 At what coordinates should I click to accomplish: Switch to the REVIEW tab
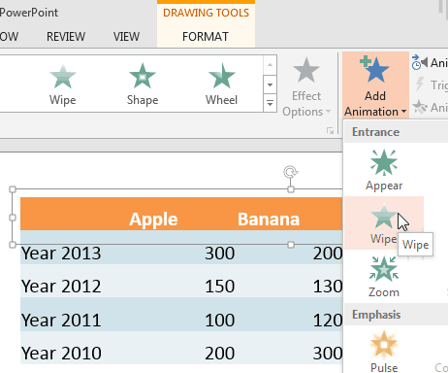(66, 36)
